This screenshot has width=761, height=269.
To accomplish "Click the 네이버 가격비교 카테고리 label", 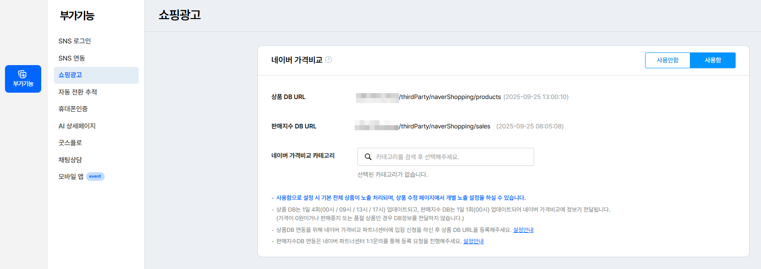I will click(303, 156).
